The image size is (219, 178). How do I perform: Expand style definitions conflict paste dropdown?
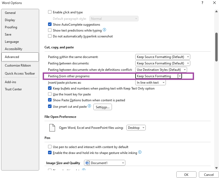click(161, 70)
